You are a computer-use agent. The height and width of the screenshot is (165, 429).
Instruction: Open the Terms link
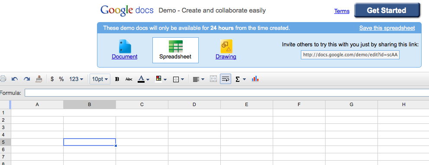(x=342, y=11)
